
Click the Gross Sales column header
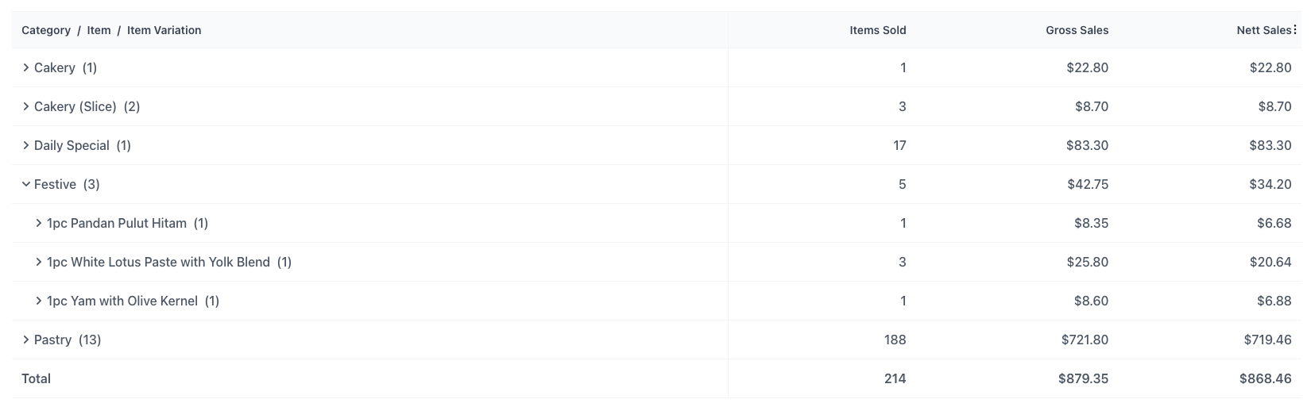[x=1077, y=30]
